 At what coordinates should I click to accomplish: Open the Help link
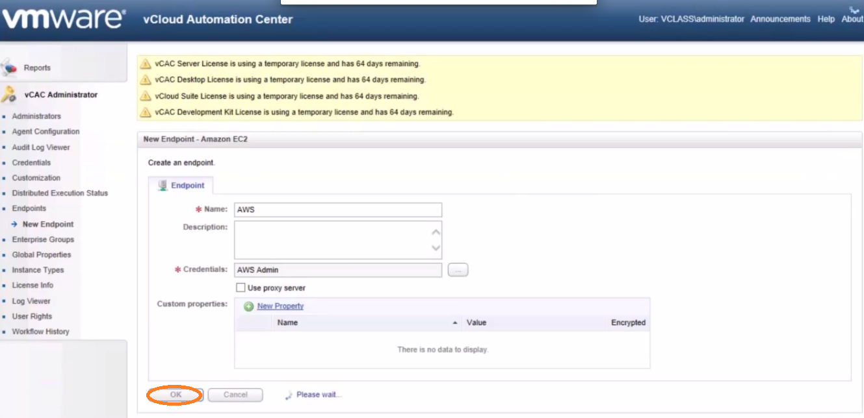[826, 19]
